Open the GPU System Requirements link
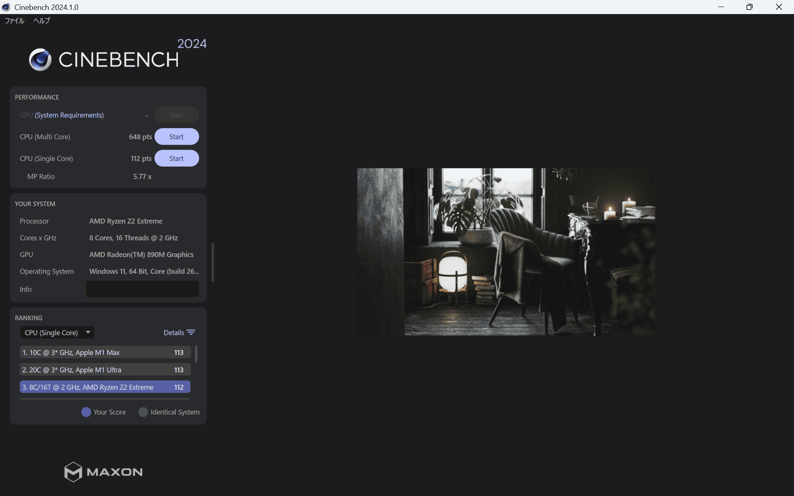 click(x=69, y=115)
